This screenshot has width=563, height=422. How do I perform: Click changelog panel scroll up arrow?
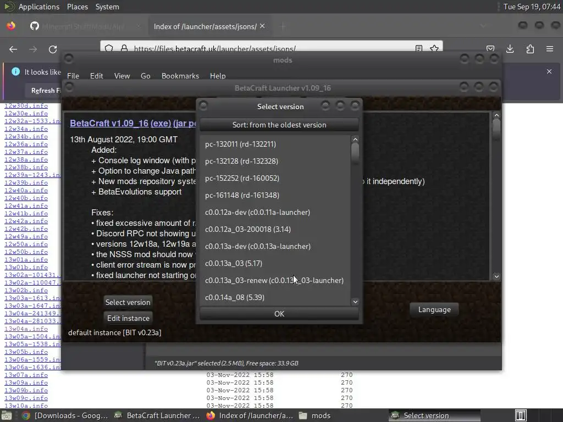coord(496,115)
